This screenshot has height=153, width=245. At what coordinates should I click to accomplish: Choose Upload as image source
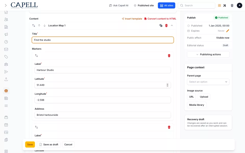tap(204, 97)
